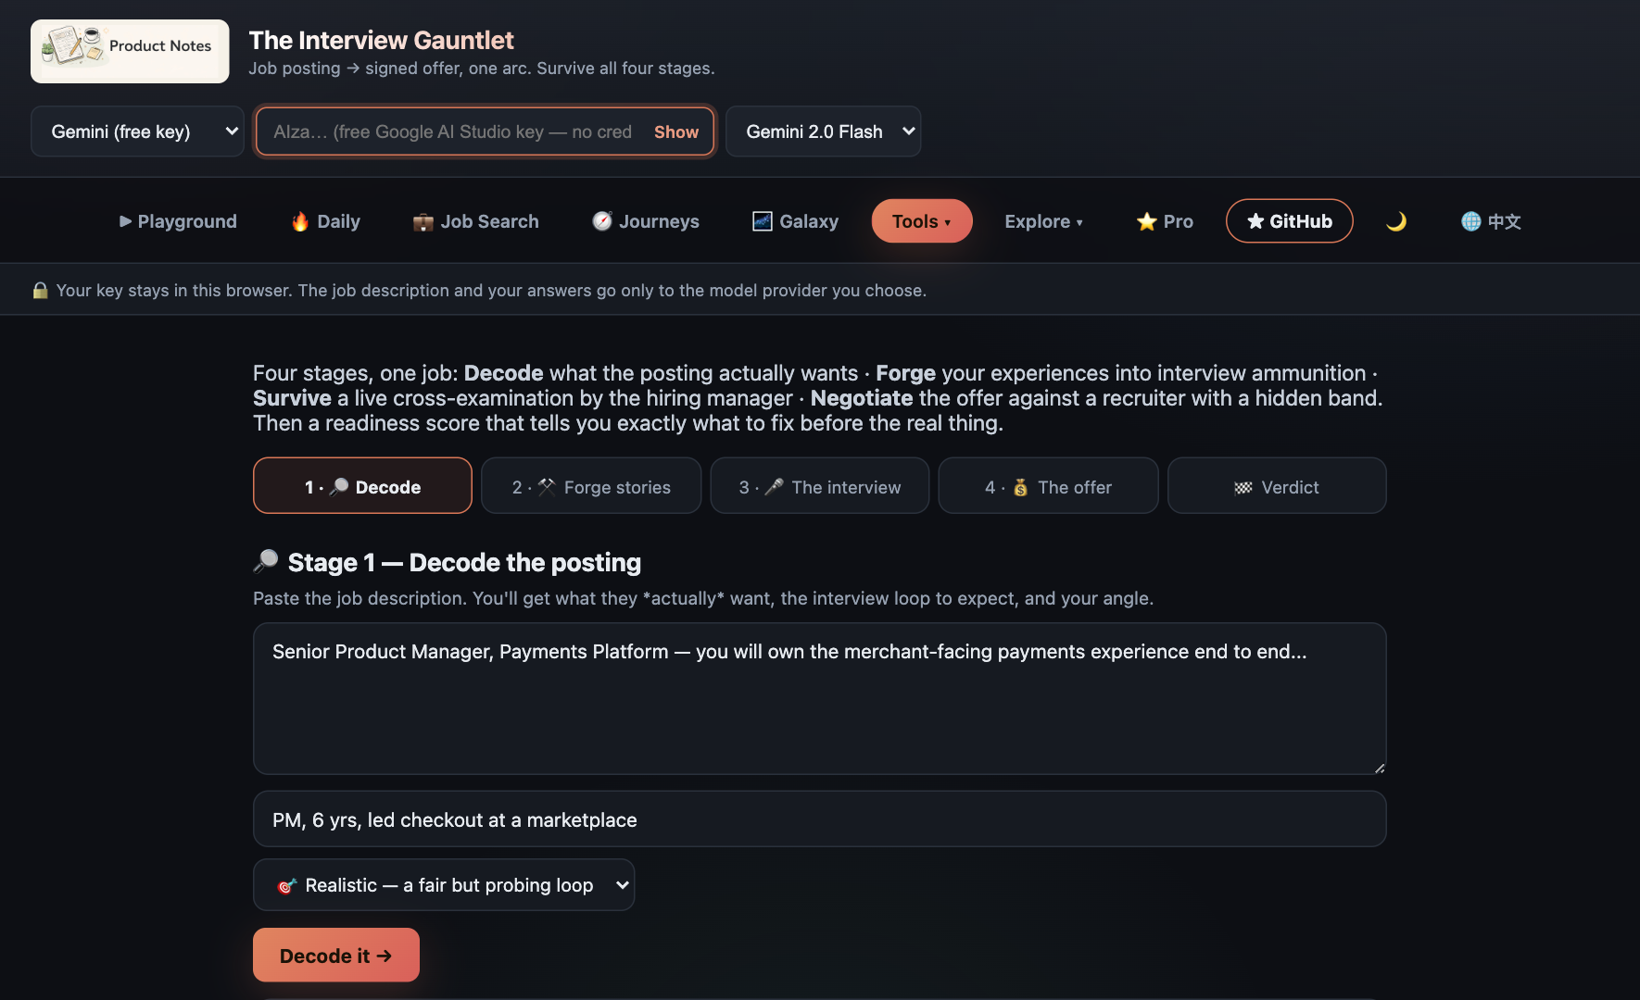Open the Journeys page
The image size is (1640, 1000).
[646, 221]
